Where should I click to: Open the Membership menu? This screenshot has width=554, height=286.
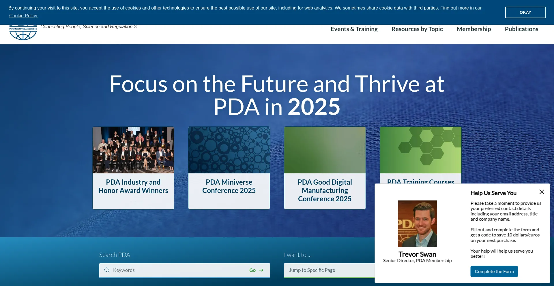pyautogui.click(x=473, y=29)
